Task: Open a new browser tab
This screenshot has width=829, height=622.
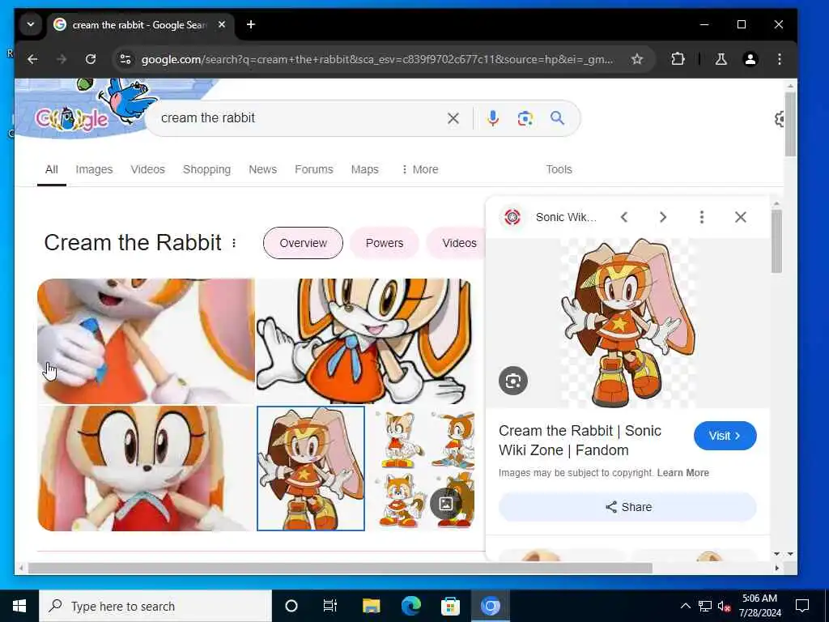Action: pos(251,25)
